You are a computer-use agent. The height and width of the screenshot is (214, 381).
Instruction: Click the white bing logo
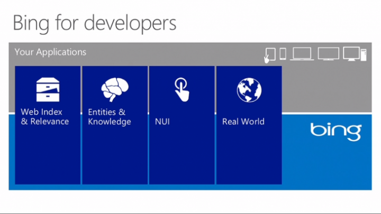[336, 132]
